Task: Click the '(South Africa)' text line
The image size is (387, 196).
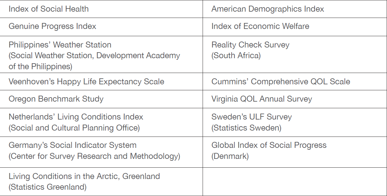Action: point(236,56)
